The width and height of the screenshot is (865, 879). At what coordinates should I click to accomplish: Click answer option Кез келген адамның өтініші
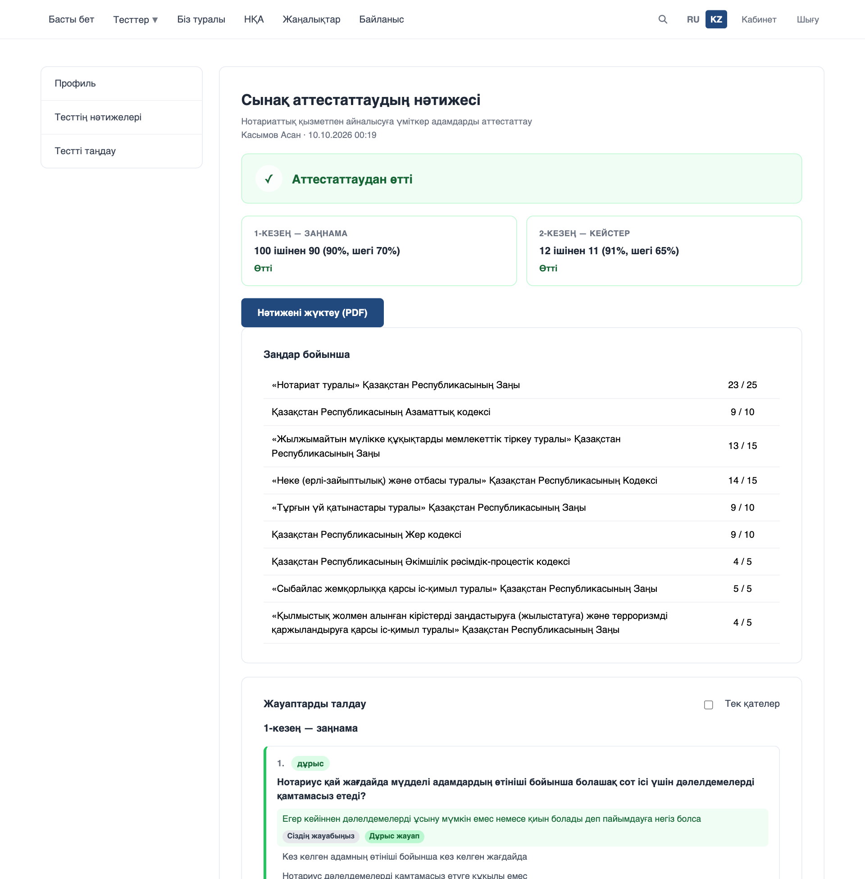click(404, 856)
